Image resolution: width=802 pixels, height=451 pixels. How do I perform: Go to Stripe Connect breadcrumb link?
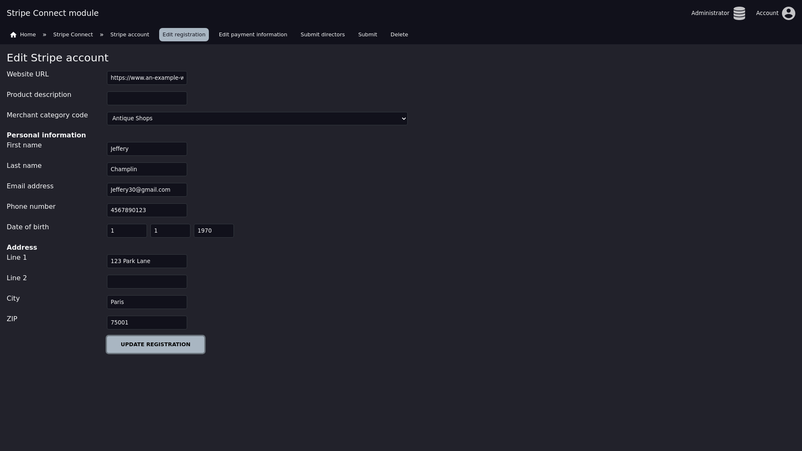(x=73, y=35)
